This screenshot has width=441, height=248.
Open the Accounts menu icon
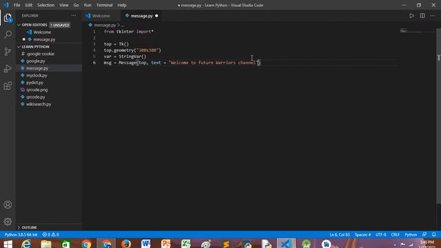point(8,205)
